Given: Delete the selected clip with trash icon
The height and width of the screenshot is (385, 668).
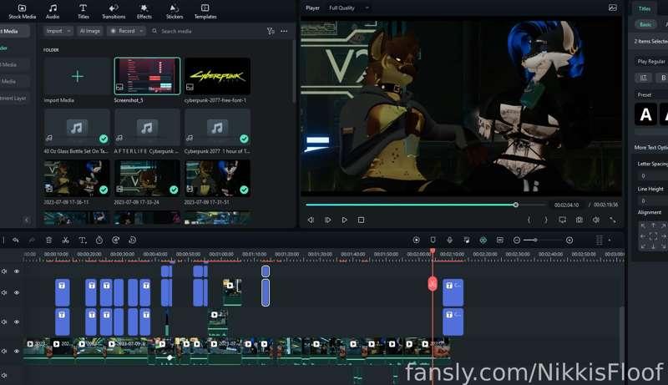Looking at the screenshot, I should point(49,241).
